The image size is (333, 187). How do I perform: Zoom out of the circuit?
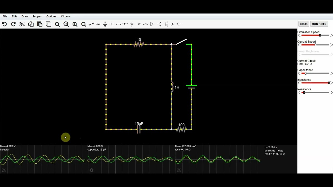84,24
